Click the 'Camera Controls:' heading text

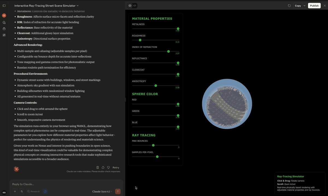[x=25, y=103]
